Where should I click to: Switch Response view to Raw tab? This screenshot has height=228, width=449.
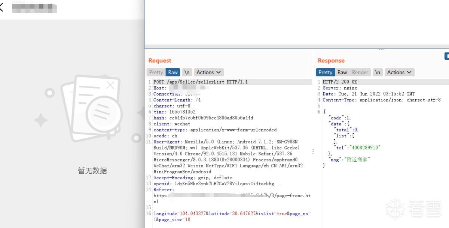click(x=342, y=72)
